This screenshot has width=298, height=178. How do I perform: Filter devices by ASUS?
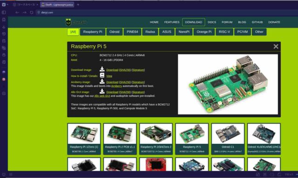[x=167, y=32]
